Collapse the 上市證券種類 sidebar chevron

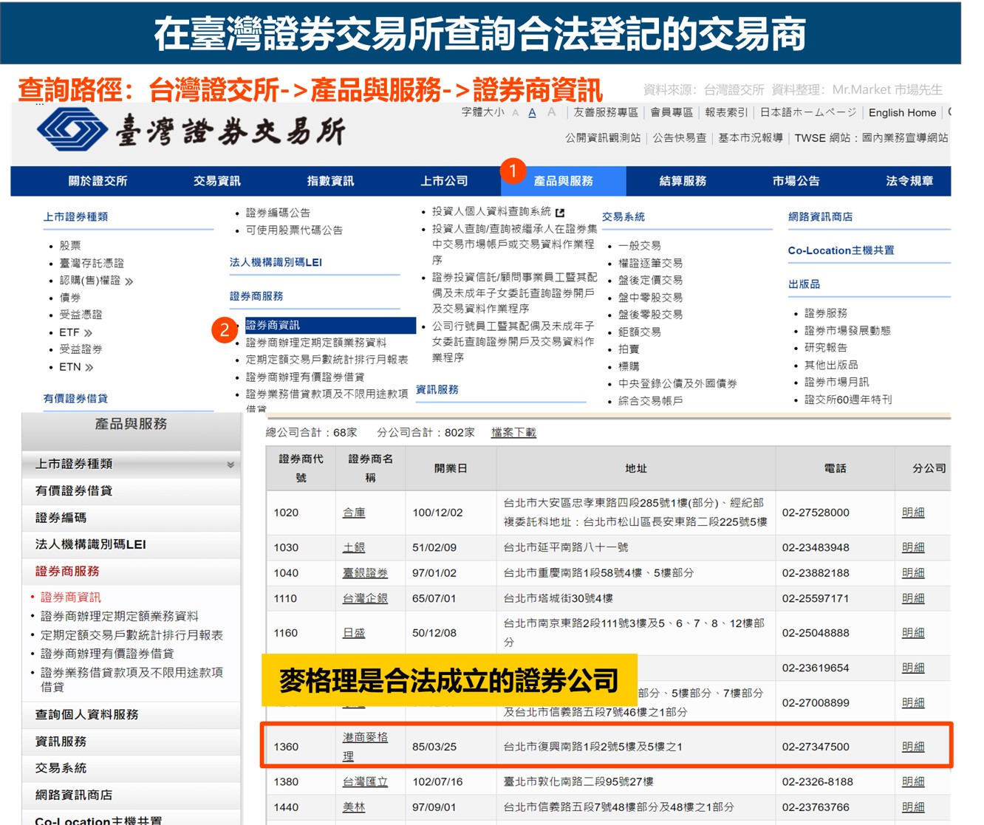tap(230, 465)
